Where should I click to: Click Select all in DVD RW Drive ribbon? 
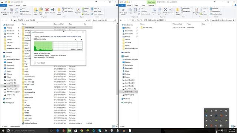coord(214,9)
